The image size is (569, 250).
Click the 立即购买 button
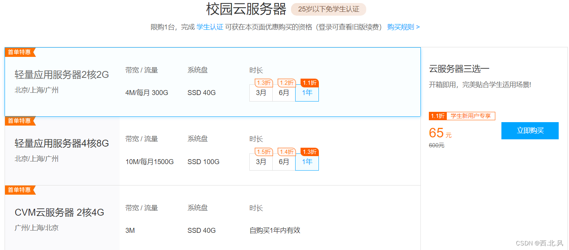530,131
